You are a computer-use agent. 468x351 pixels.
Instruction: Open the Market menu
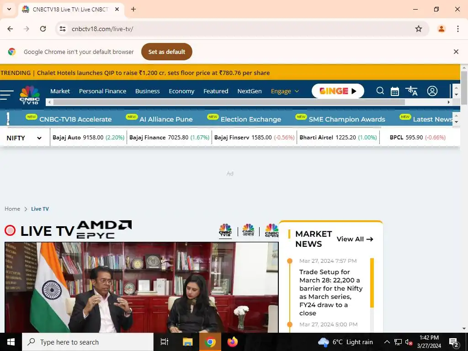[x=60, y=91]
